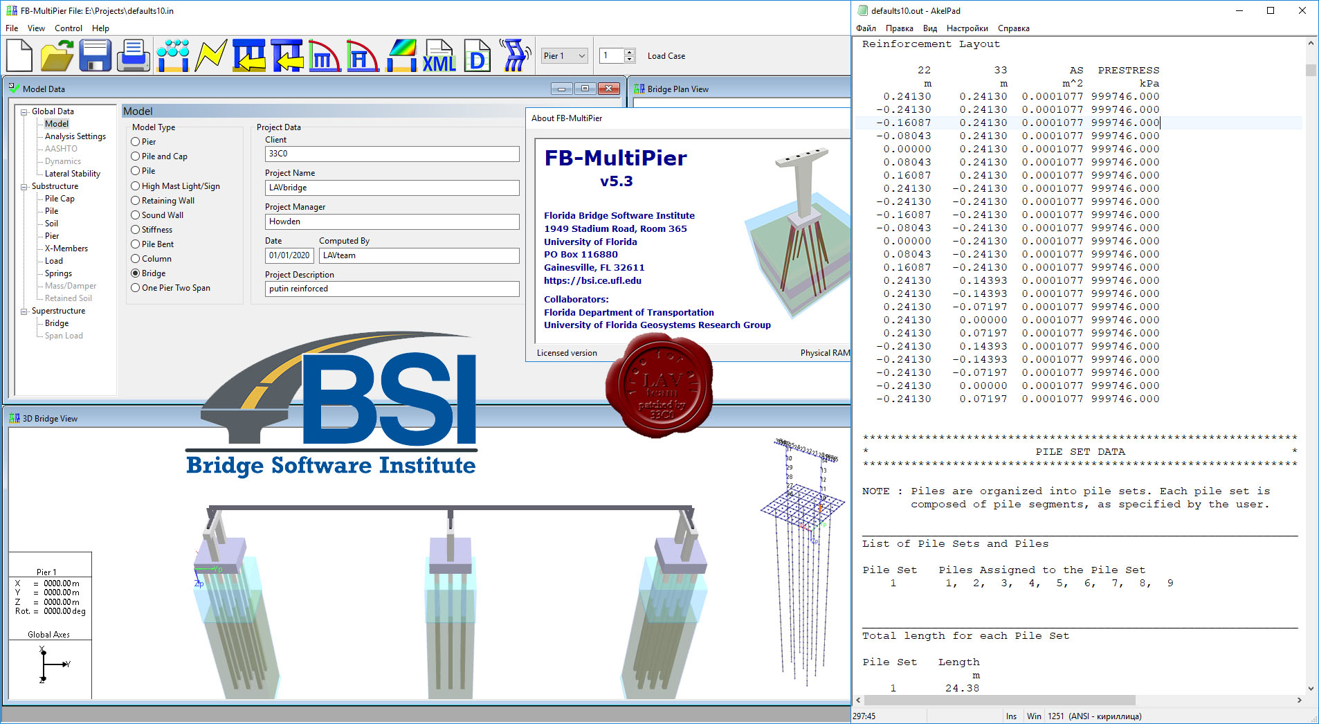Image resolution: width=1319 pixels, height=724 pixels.
Task: Open the D data document icon
Action: click(477, 55)
